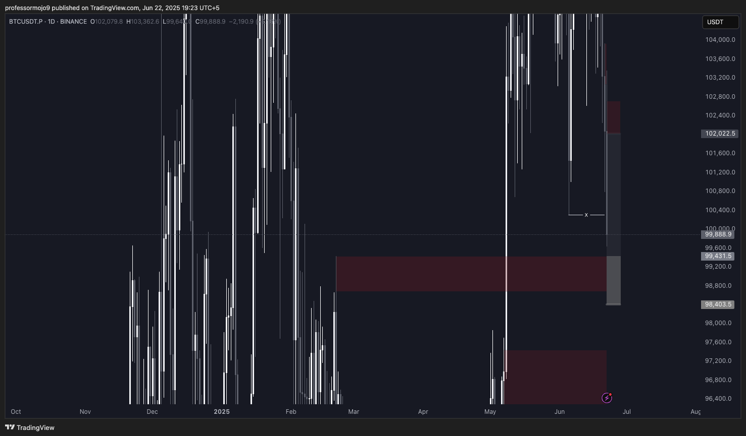Select the lower red zone starting in May

click(556, 377)
